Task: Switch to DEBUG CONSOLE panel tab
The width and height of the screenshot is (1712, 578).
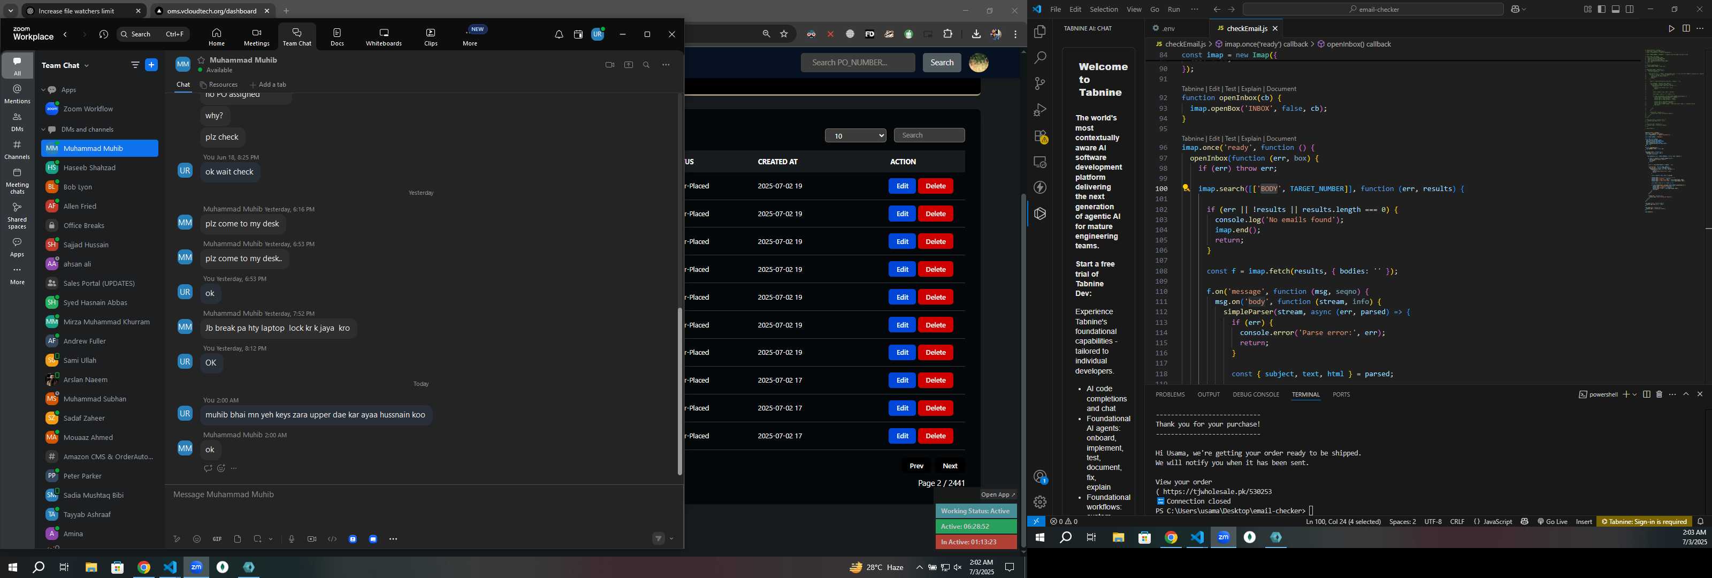Action: pyautogui.click(x=1256, y=394)
